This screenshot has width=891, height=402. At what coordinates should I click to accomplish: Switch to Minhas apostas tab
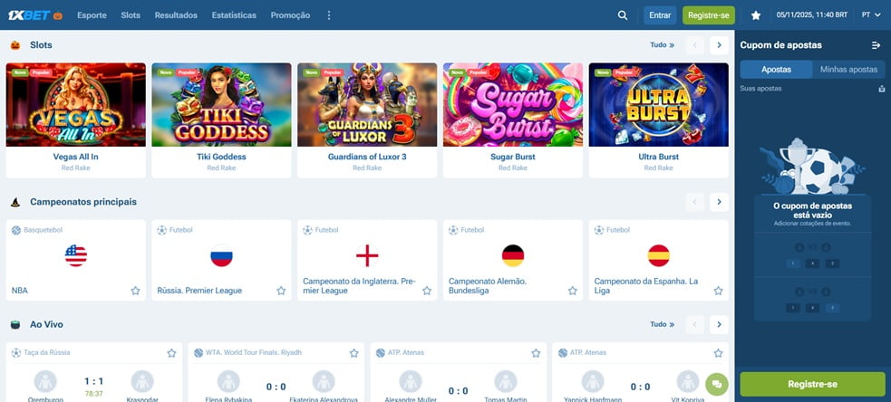click(x=848, y=69)
